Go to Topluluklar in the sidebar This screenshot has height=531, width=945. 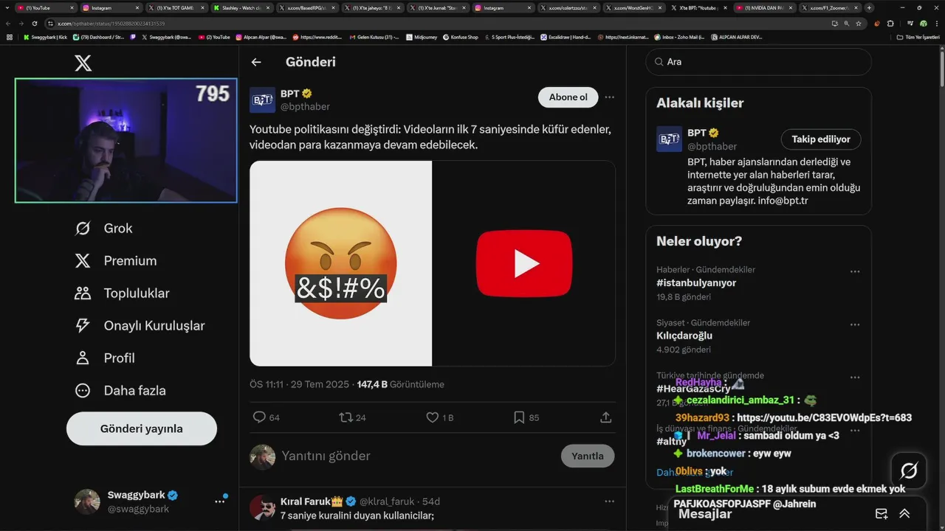(122, 294)
